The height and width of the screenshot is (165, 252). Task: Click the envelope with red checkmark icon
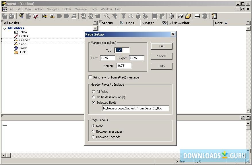coord(36,16)
